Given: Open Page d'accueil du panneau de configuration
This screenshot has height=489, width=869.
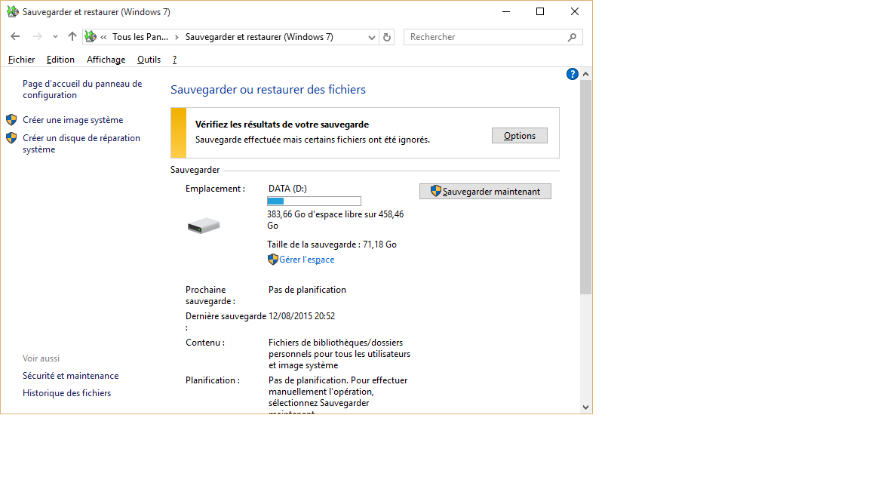Looking at the screenshot, I should (82, 89).
